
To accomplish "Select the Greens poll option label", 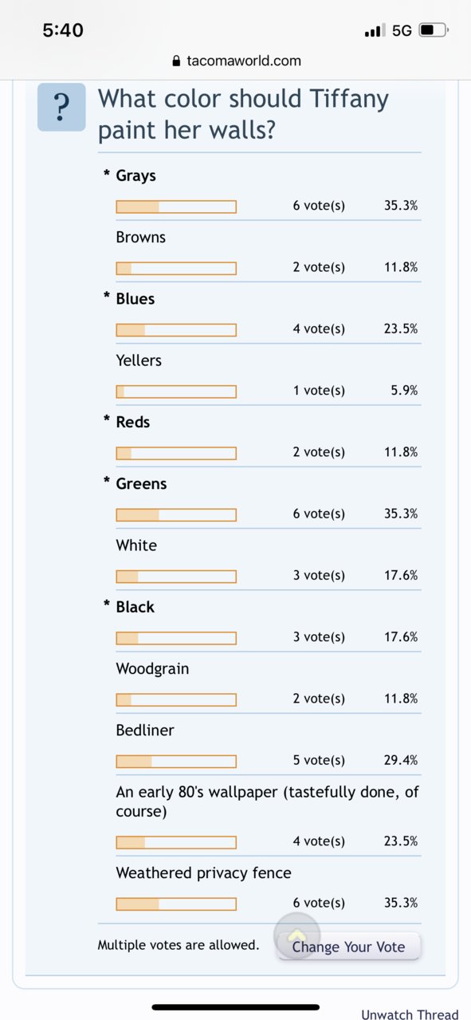I will [x=141, y=483].
